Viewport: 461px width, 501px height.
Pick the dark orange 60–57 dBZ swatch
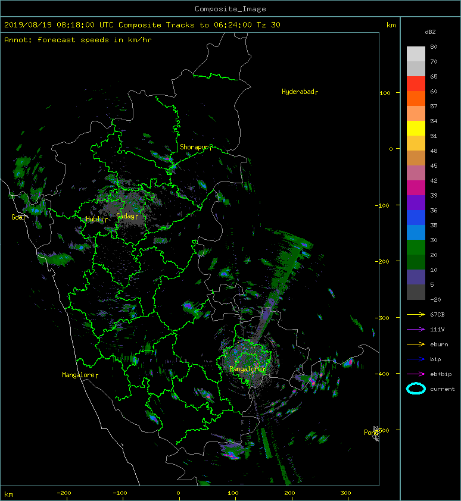416,98
